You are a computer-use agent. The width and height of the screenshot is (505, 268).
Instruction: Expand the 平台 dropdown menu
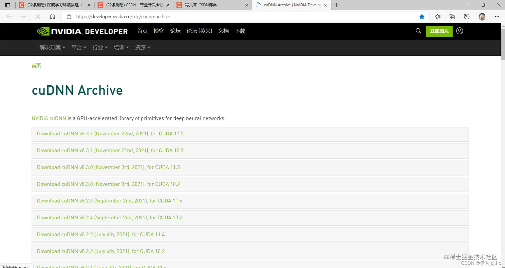click(x=79, y=48)
